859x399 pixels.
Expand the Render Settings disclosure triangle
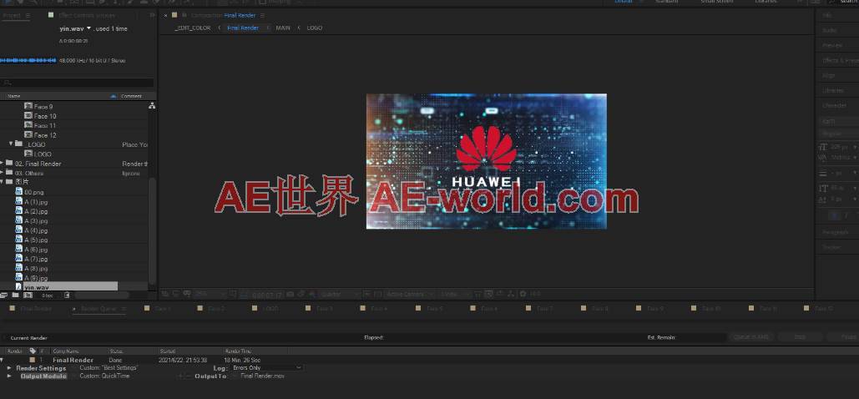tap(9, 368)
